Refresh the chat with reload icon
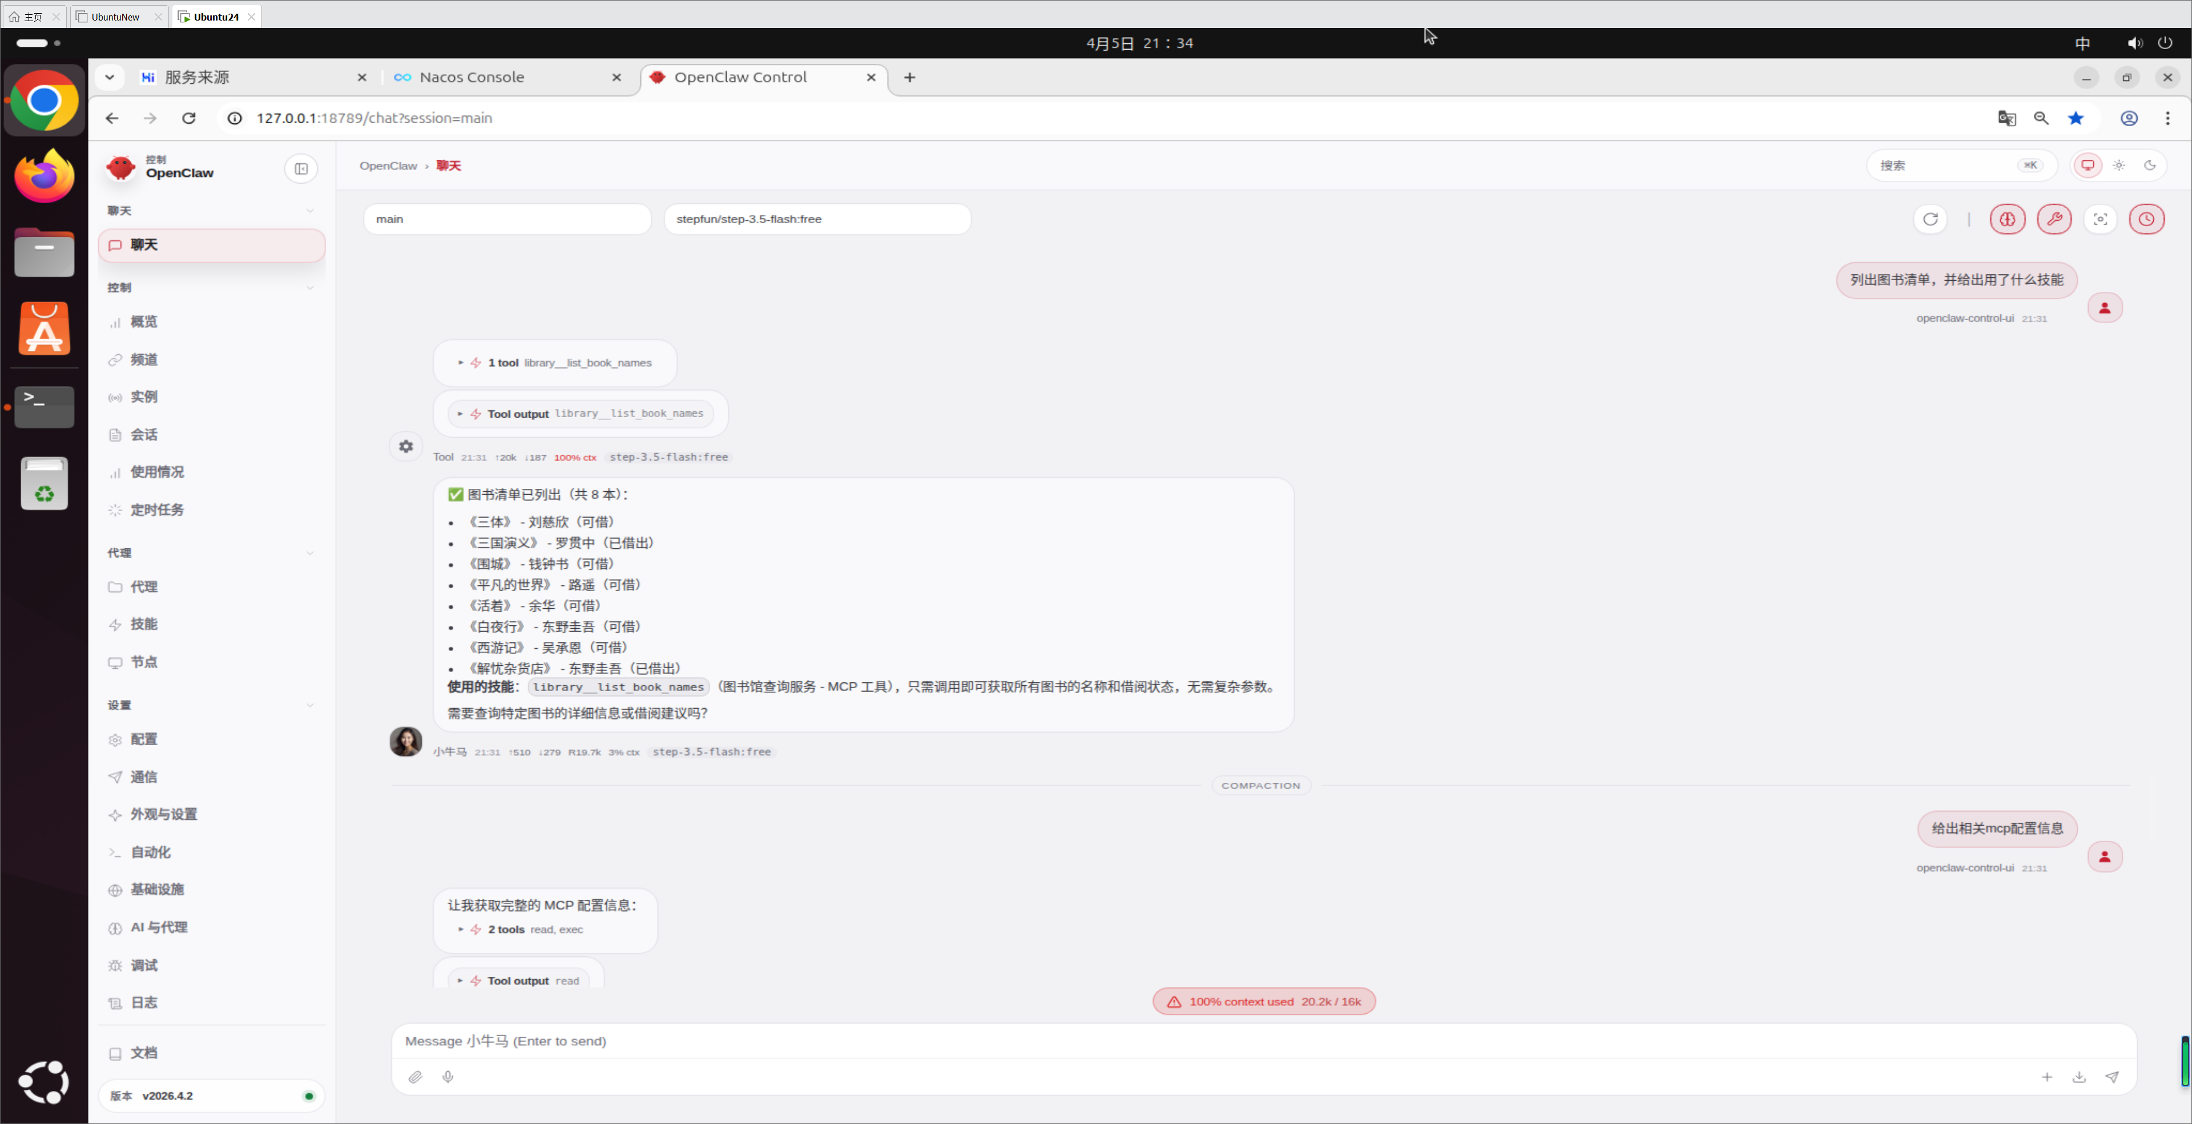The image size is (2192, 1124). click(x=1930, y=219)
